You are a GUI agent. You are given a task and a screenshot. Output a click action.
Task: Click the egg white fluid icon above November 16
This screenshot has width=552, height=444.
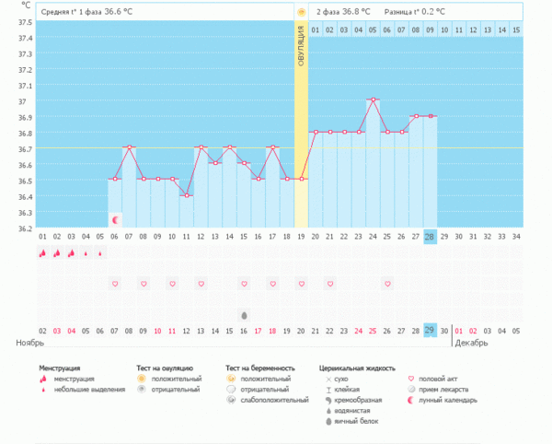click(x=244, y=314)
